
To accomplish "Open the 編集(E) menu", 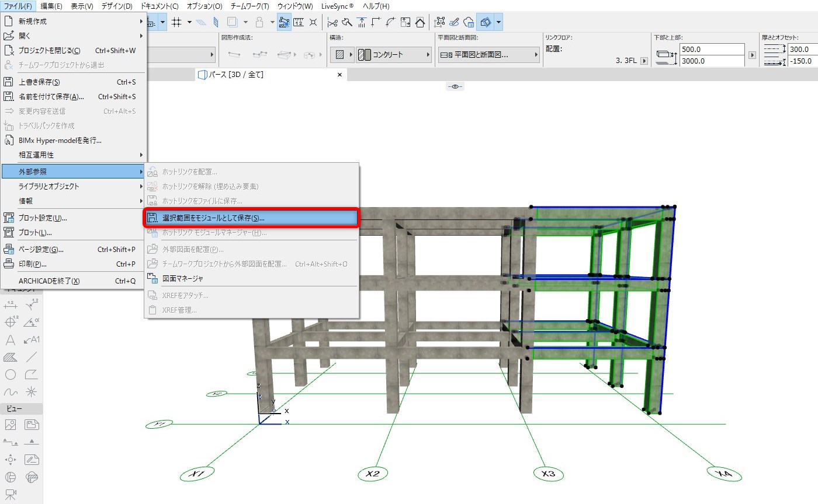I will (51, 6).
